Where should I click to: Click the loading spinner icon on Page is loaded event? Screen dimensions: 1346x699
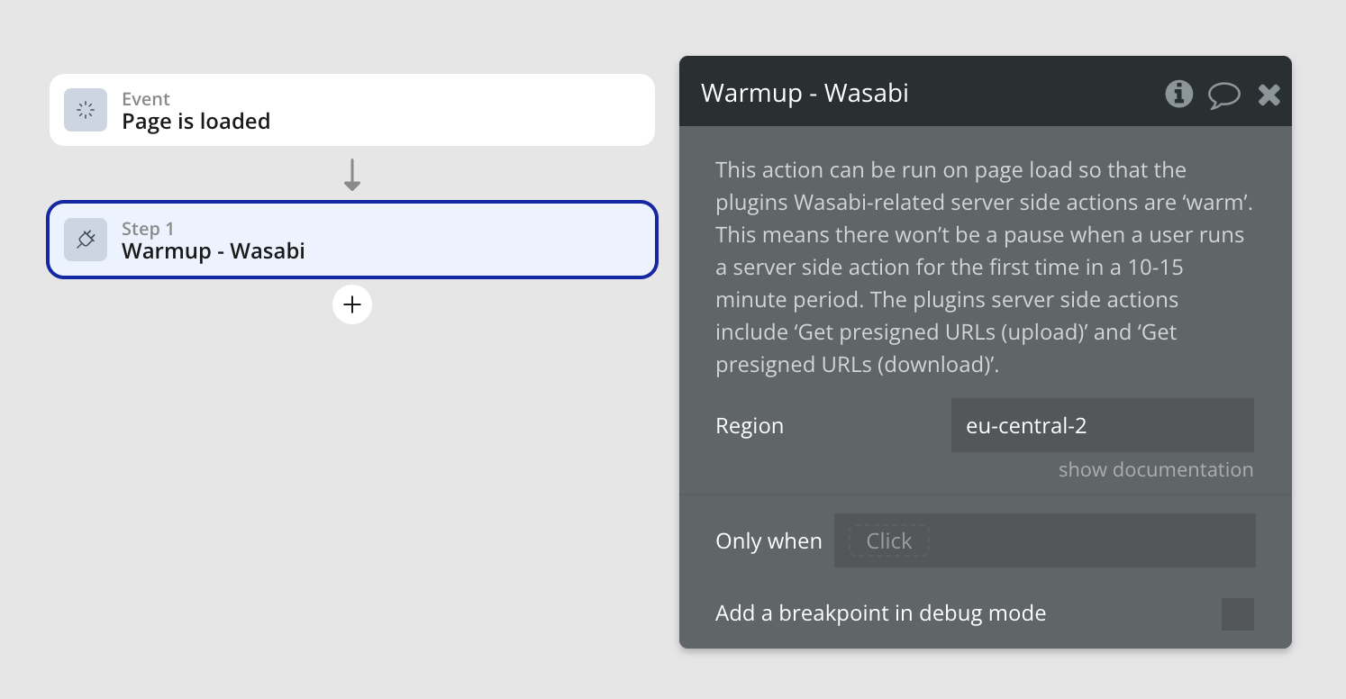[86, 110]
